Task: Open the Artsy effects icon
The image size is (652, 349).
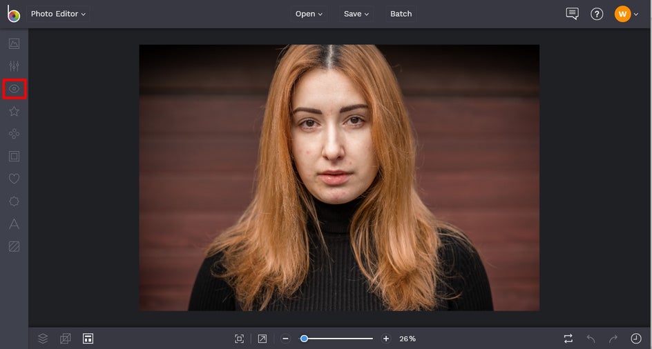Action: [x=14, y=133]
